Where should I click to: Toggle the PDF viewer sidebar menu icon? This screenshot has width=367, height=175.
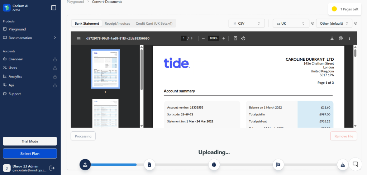(x=78, y=38)
